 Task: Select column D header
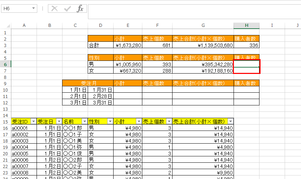coord(101,25)
